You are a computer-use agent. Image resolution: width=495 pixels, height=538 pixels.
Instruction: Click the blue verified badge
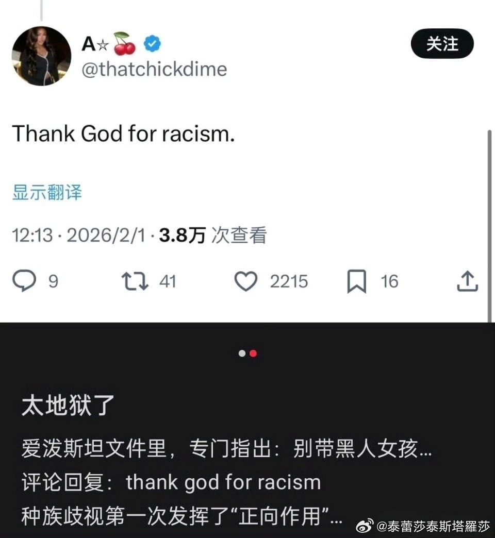(152, 44)
